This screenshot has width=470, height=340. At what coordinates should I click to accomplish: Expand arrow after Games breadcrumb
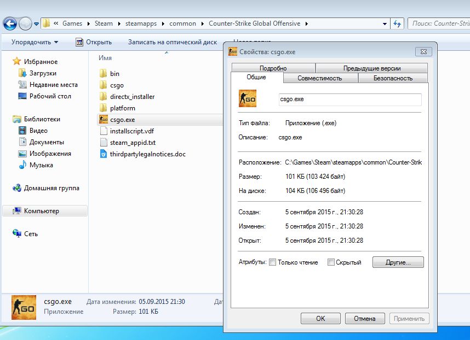[x=88, y=24]
